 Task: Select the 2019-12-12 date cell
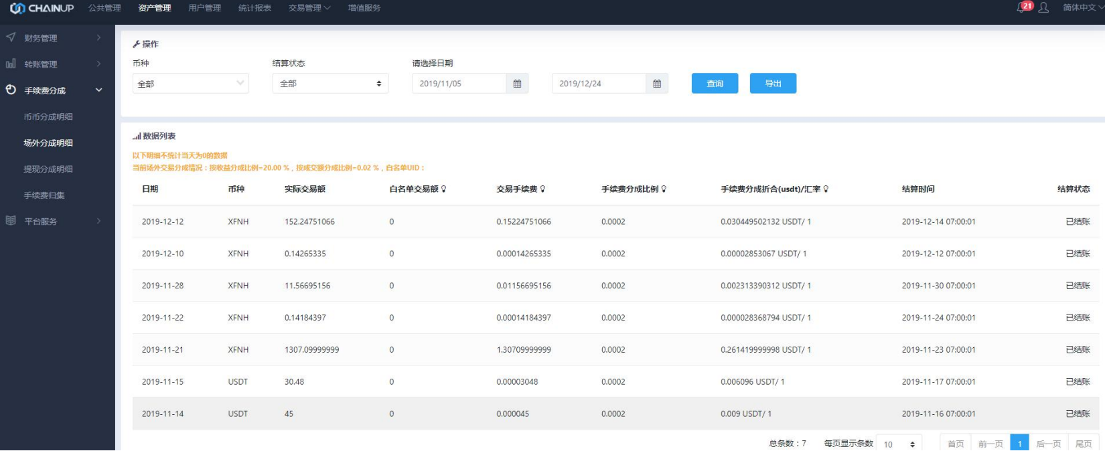coord(163,221)
